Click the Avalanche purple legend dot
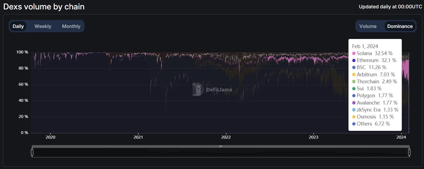Image resolution: width=424 pixels, height=169 pixels. click(354, 103)
